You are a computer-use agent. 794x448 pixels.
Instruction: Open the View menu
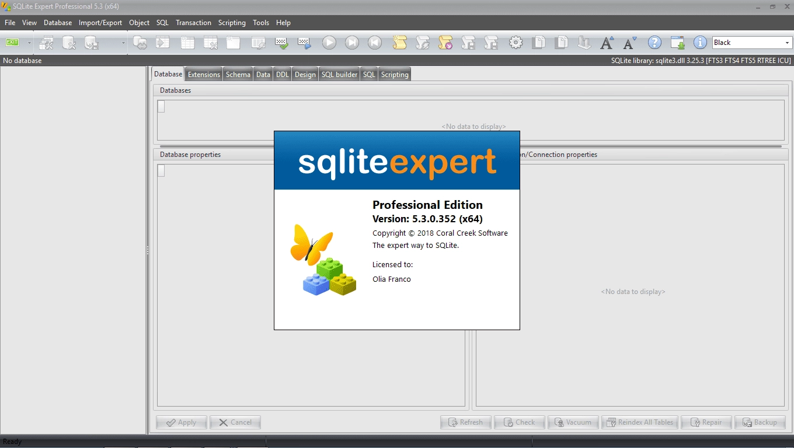coord(29,23)
